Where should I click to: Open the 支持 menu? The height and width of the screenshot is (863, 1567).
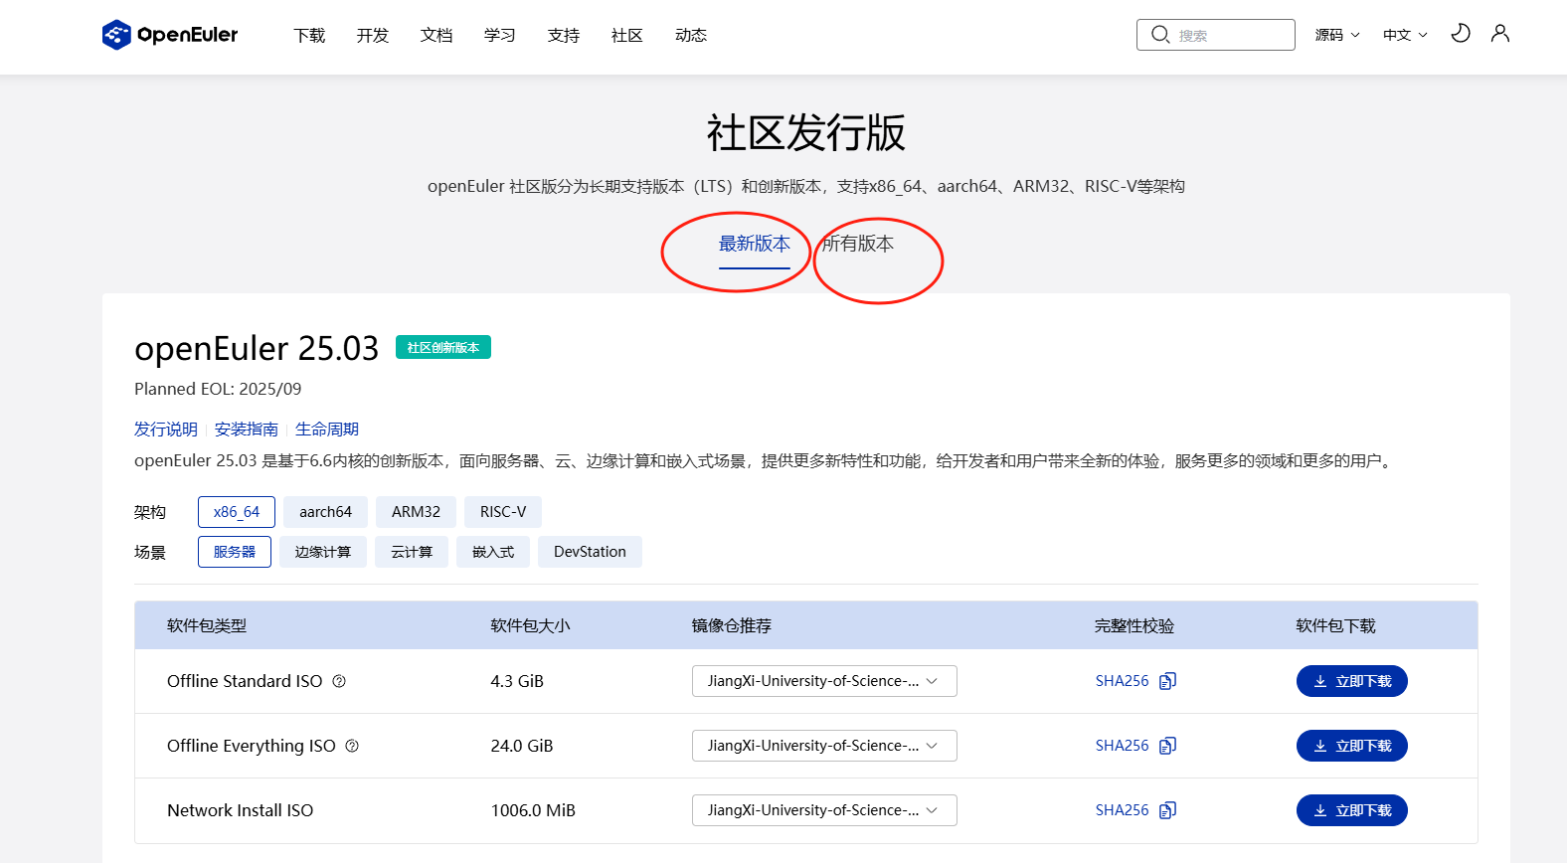[564, 35]
